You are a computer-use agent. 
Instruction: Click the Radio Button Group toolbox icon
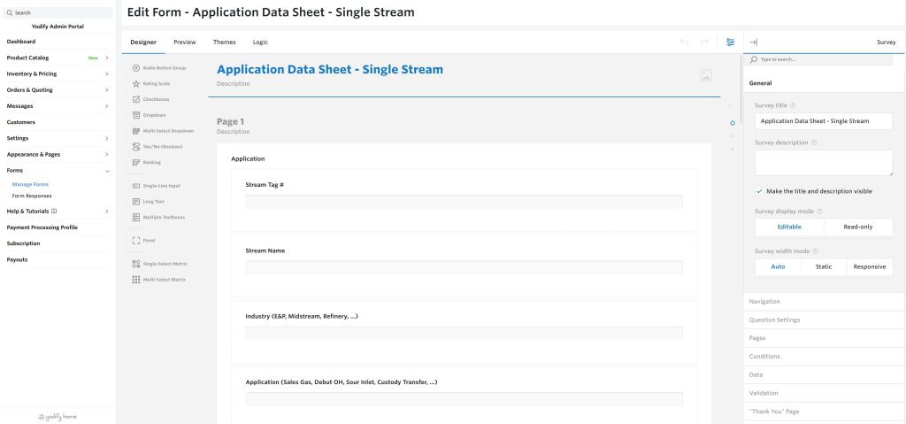(x=135, y=67)
